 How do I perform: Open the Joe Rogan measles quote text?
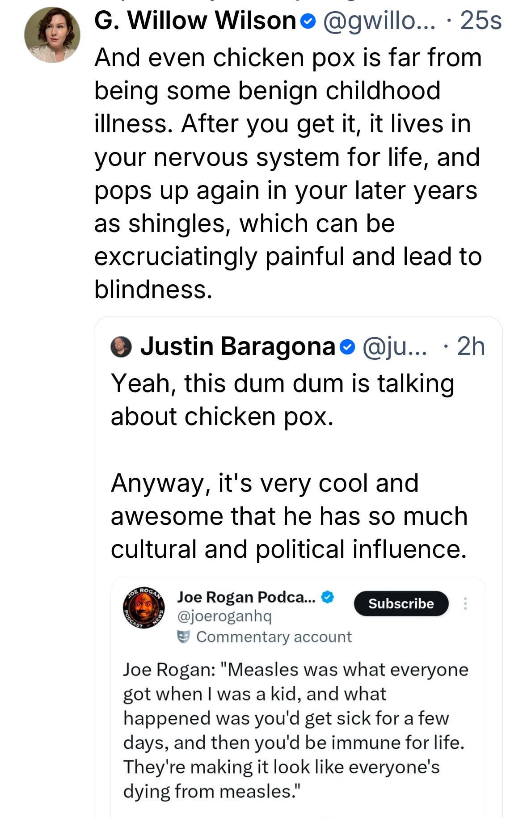(295, 730)
